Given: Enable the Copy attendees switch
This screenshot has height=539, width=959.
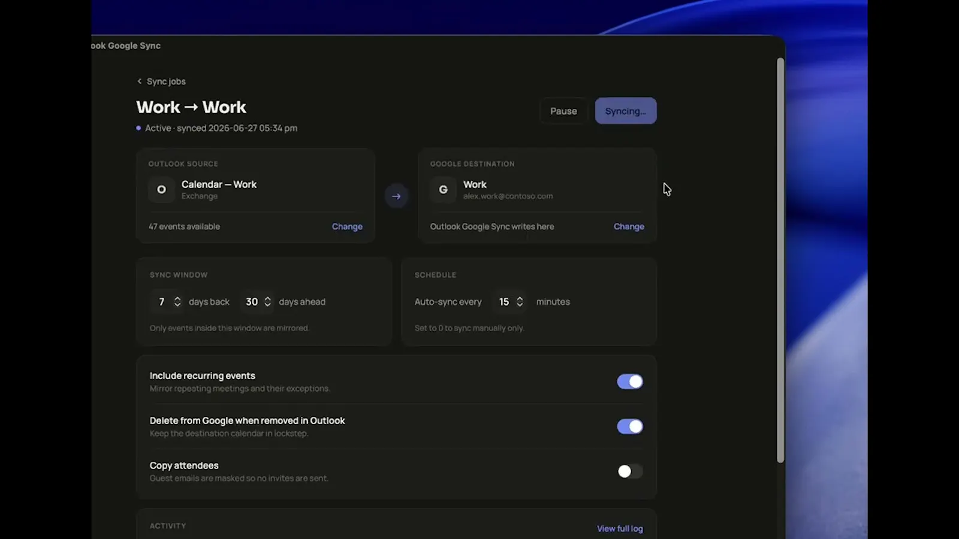Looking at the screenshot, I should point(630,471).
